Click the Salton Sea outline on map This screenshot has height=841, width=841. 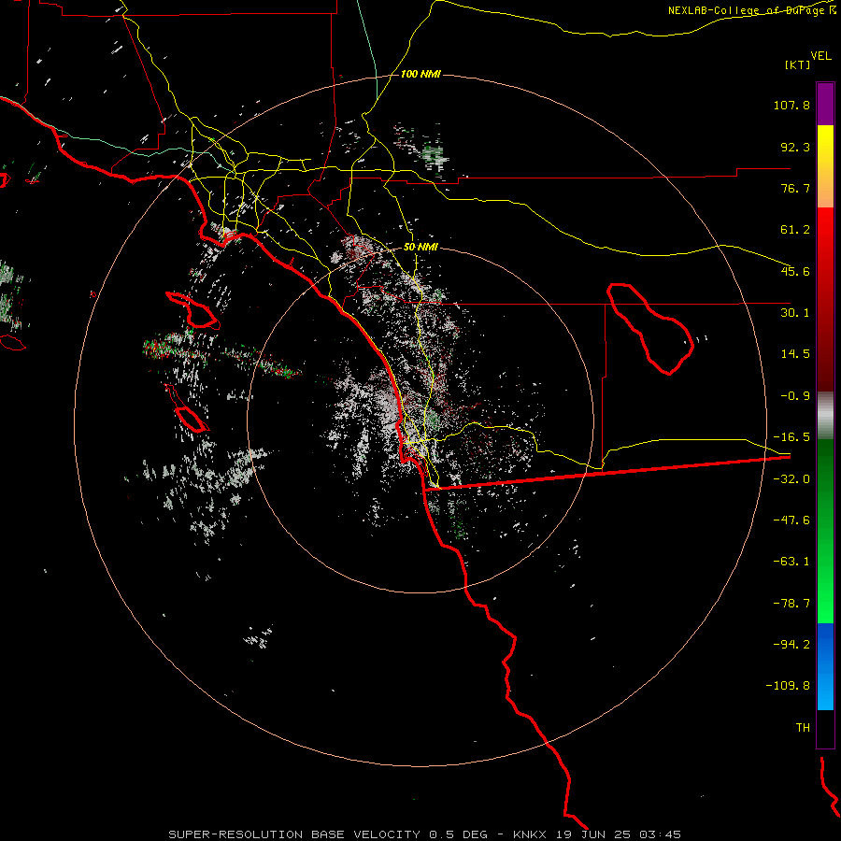tap(650, 328)
